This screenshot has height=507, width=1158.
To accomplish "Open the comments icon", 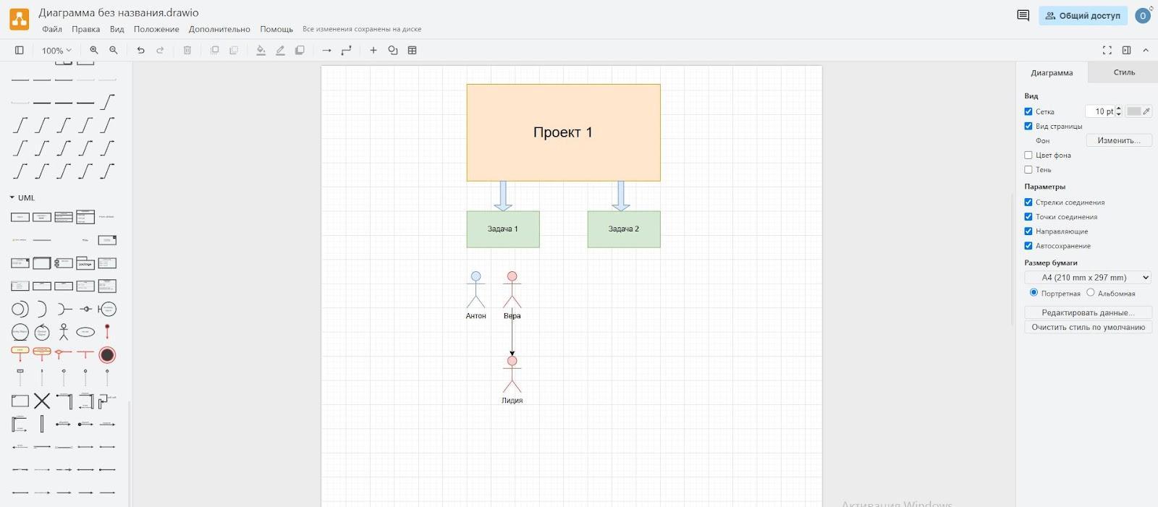I will pos(1023,15).
